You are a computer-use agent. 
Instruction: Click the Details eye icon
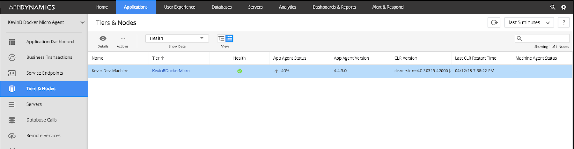click(103, 38)
